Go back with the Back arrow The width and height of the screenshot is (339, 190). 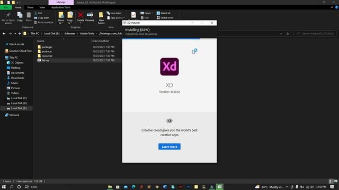[4, 34]
